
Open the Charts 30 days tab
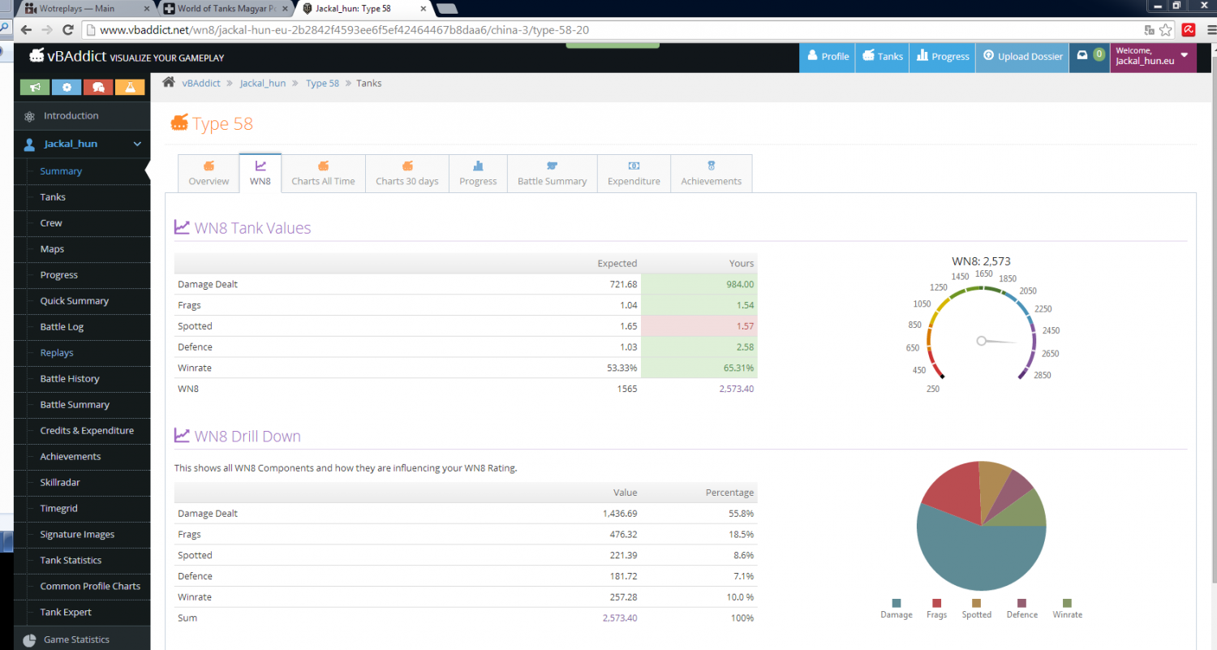point(406,173)
